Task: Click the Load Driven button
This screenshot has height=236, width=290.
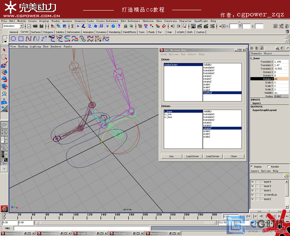Action: [213, 156]
